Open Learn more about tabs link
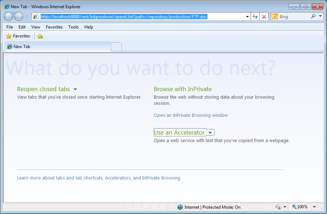 tap(98, 178)
